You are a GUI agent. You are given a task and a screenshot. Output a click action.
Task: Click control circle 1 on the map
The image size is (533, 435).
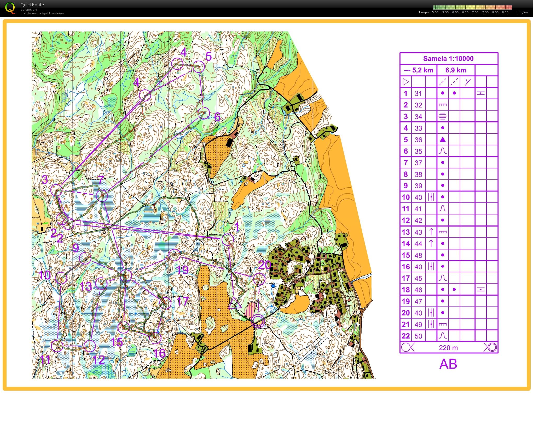click(228, 240)
